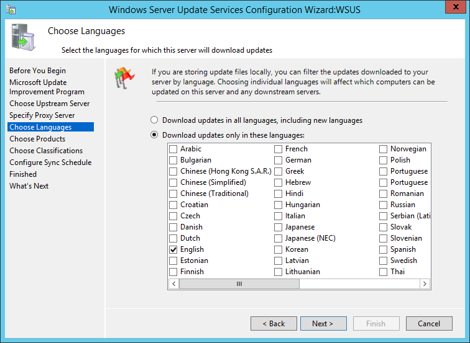The width and height of the screenshot is (470, 343).
Task: Open the Specify Proxy Server step
Action: click(x=42, y=115)
